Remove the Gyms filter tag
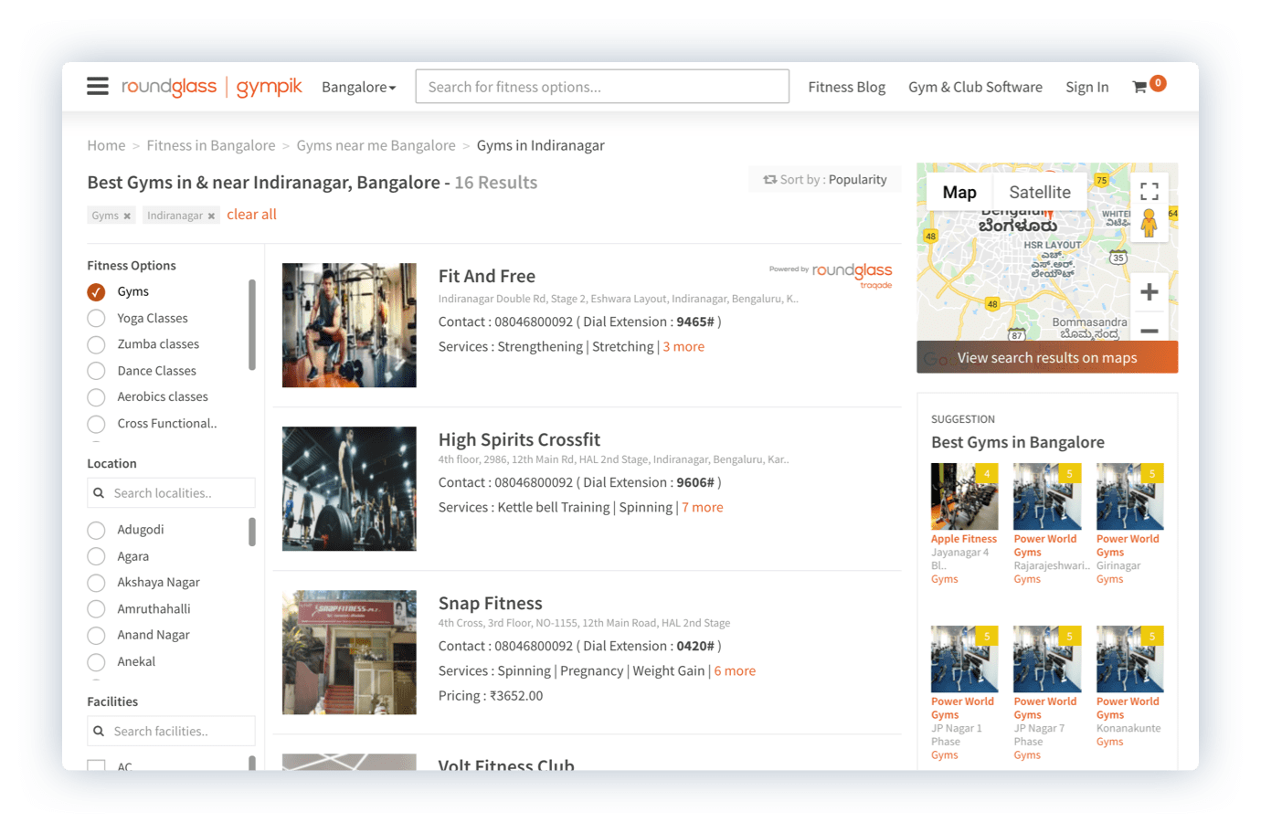Screen dimensions: 1261x833 pos(127,216)
